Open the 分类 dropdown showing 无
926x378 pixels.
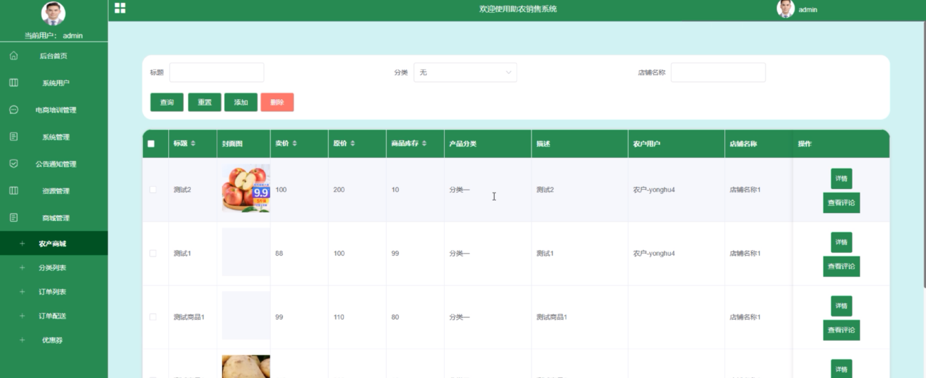[465, 73]
